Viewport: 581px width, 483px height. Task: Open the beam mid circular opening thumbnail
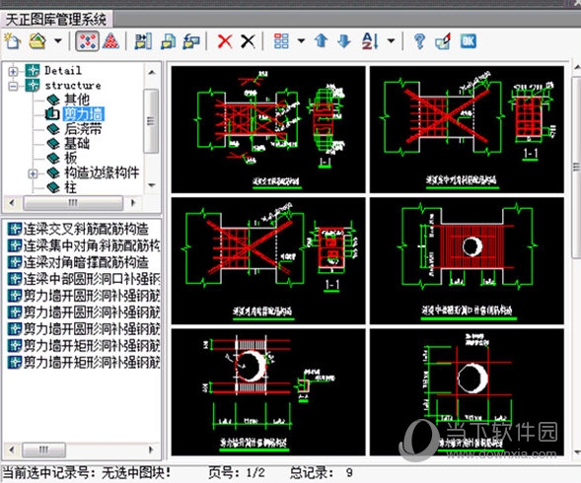coord(467,261)
